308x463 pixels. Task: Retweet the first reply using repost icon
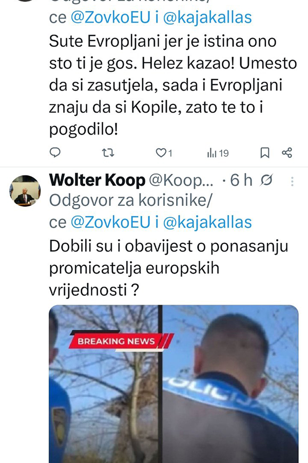tap(108, 153)
